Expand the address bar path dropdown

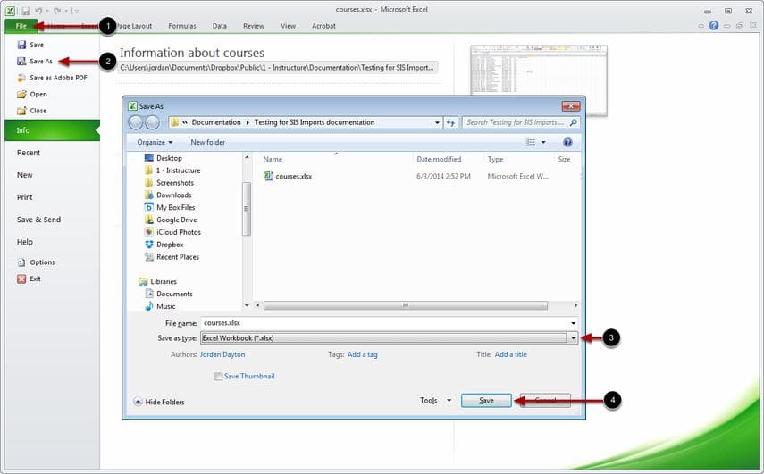tap(437, 122)
